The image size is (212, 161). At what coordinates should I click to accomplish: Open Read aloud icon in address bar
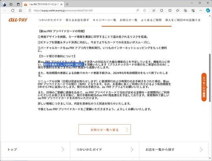pyautogui.click(x=138, y=10)
